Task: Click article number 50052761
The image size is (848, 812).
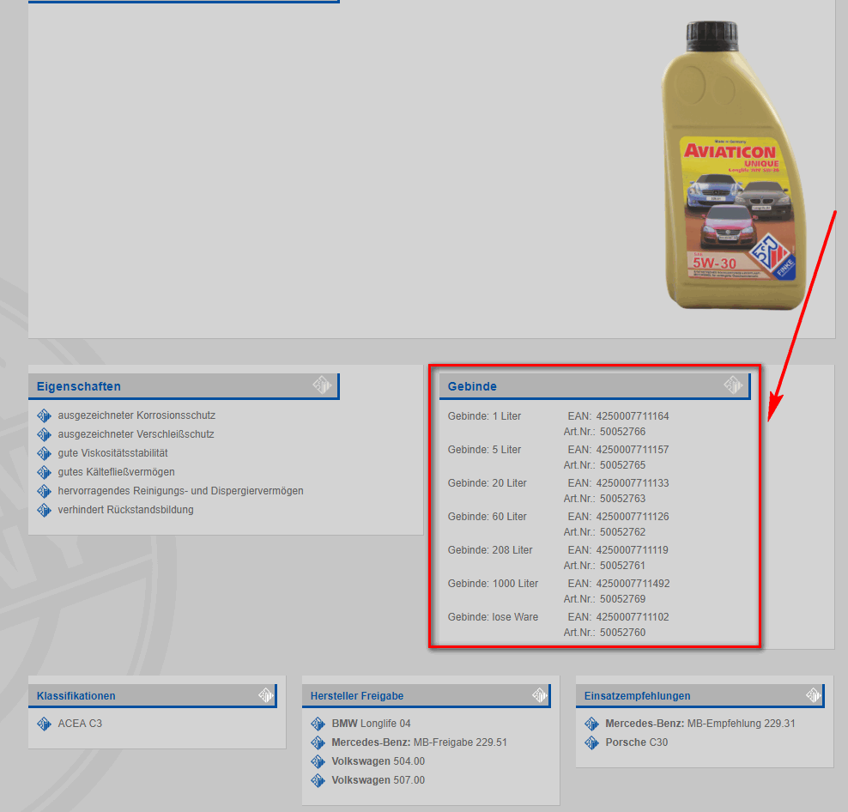Action: [x=622, y=566]
